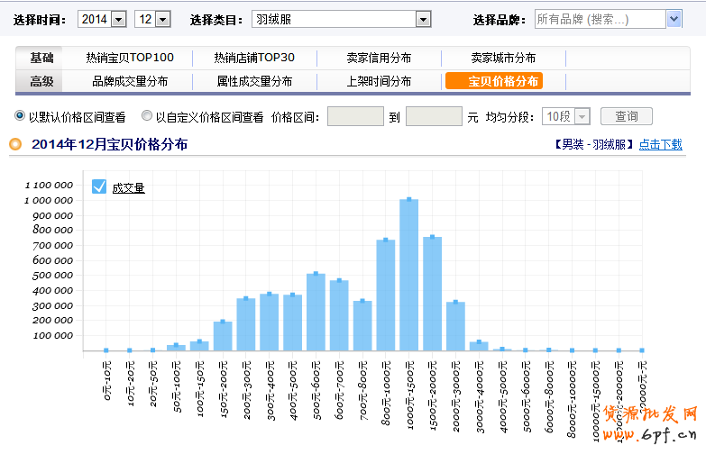Uncheck the 成交量 legend checkbox
This screenshot has height=454, width=706.
[100, 186]
